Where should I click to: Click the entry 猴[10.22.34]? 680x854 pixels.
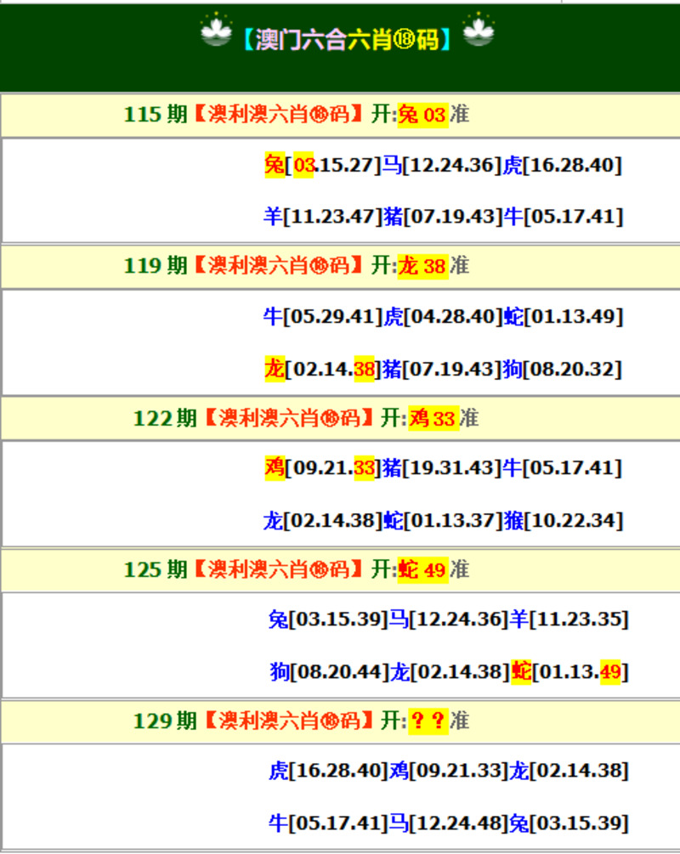pyautogui.click(x=563, y=521)
